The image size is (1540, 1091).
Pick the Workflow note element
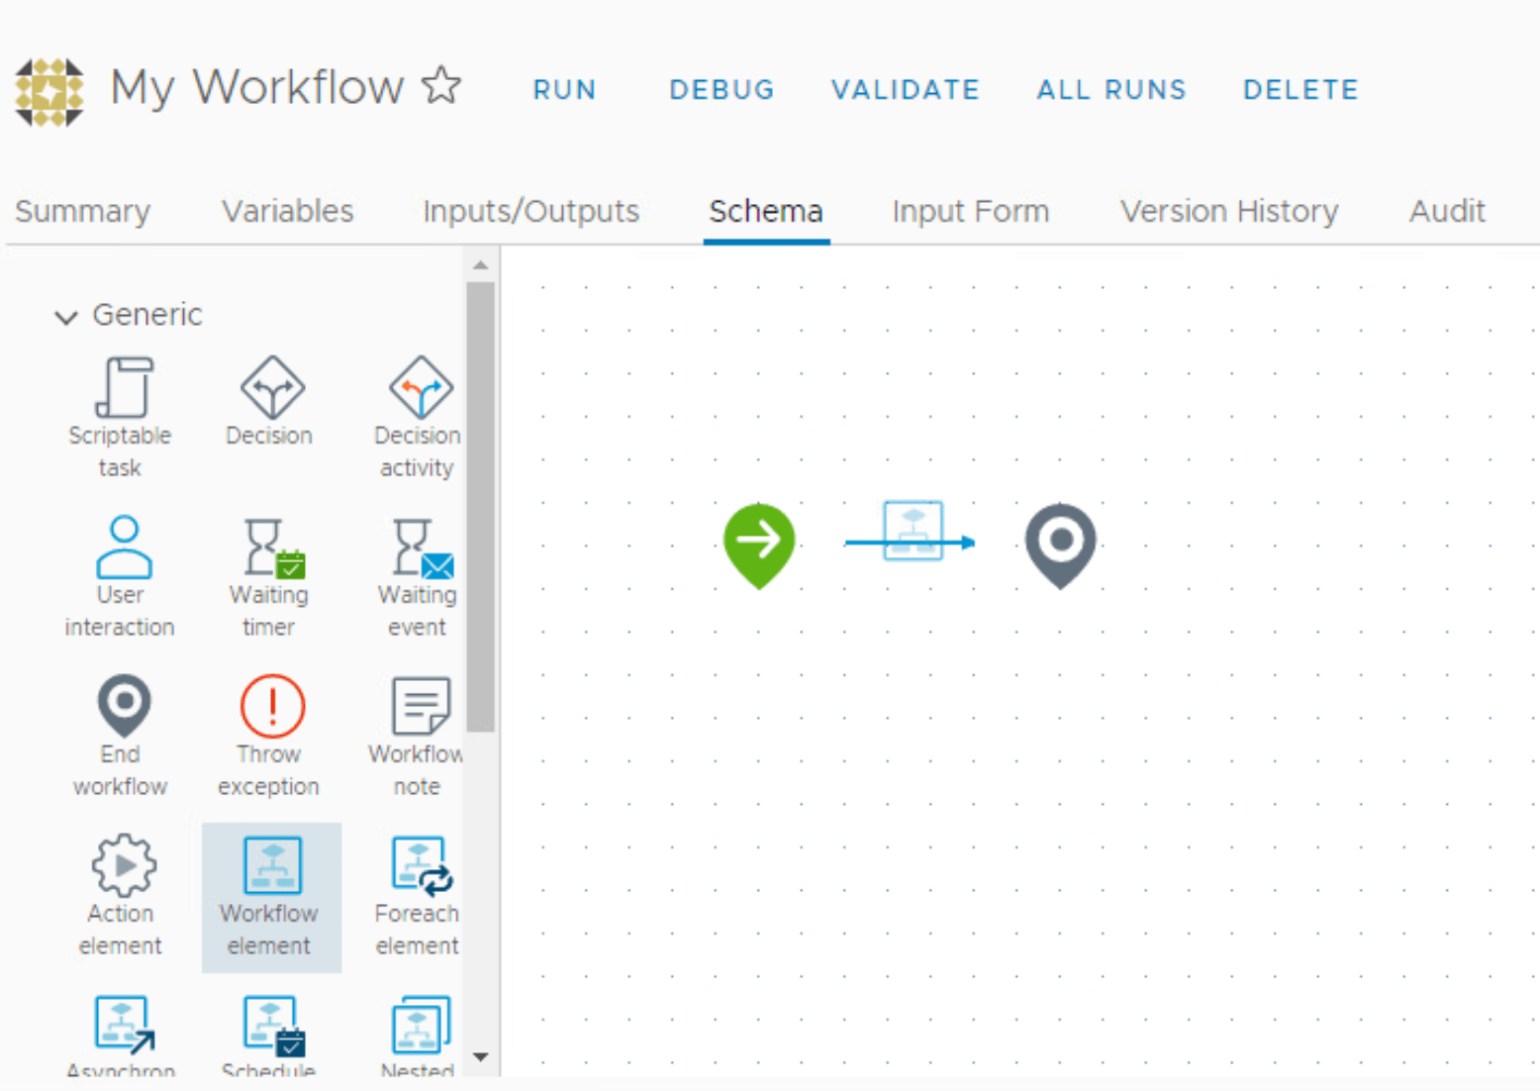417,737
